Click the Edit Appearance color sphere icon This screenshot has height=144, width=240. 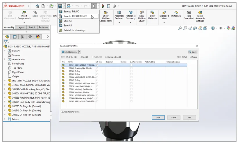[x=228, y=28]
